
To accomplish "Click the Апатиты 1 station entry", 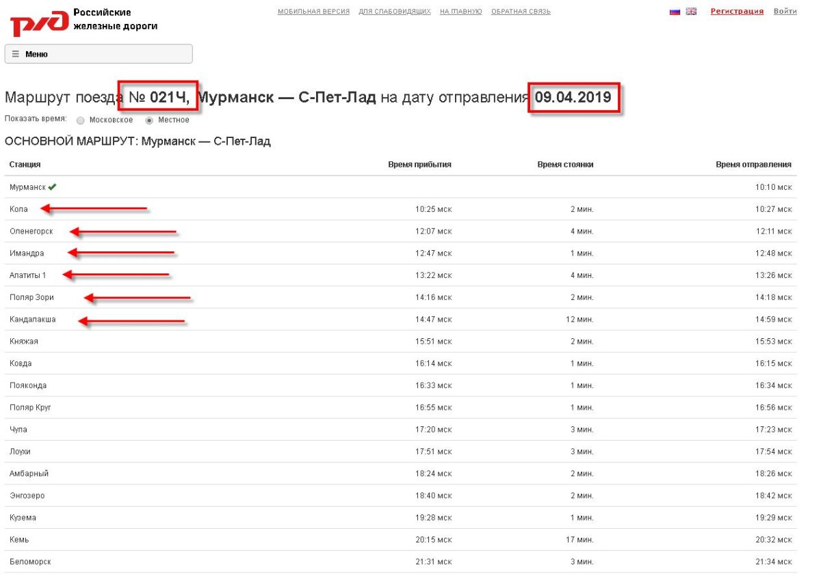I will click(29, 275).
